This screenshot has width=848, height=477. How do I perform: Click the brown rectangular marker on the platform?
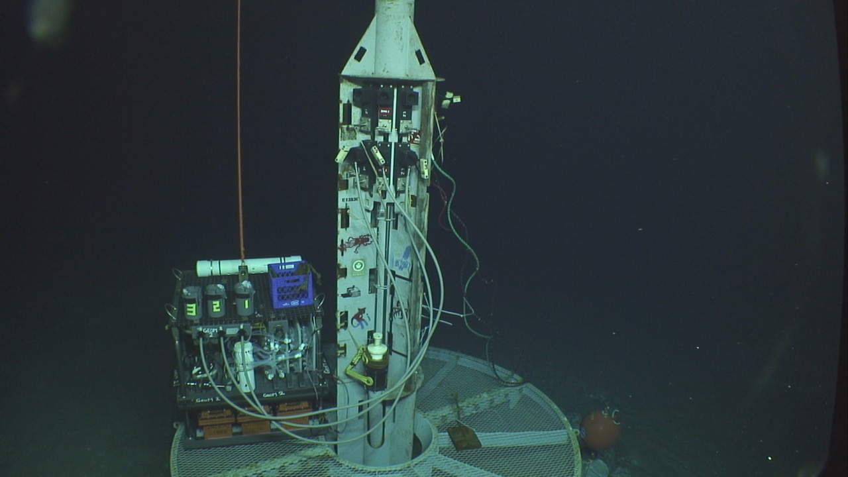click(x=464, y=437)
